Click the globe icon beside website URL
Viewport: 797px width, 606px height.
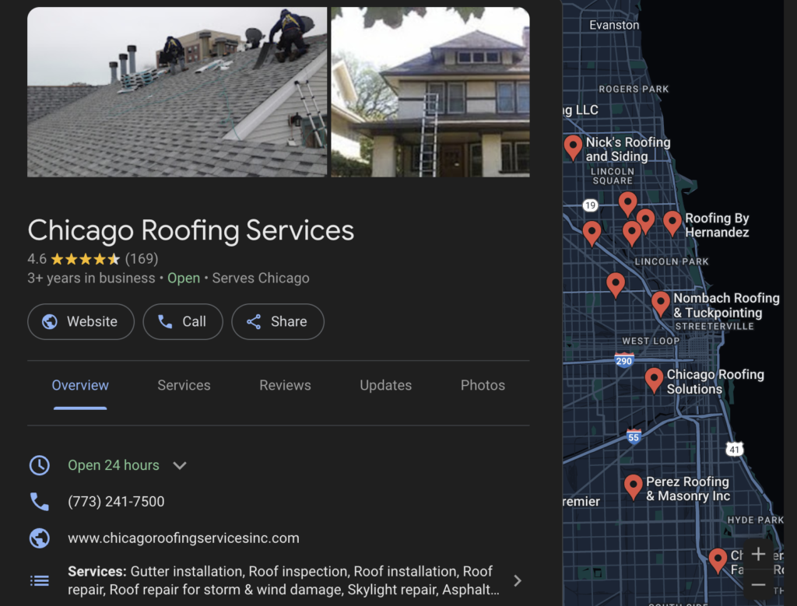(39, 538)
